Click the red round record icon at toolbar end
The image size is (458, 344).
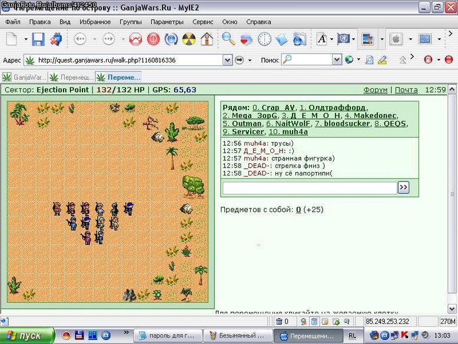[x=449, y=59]
